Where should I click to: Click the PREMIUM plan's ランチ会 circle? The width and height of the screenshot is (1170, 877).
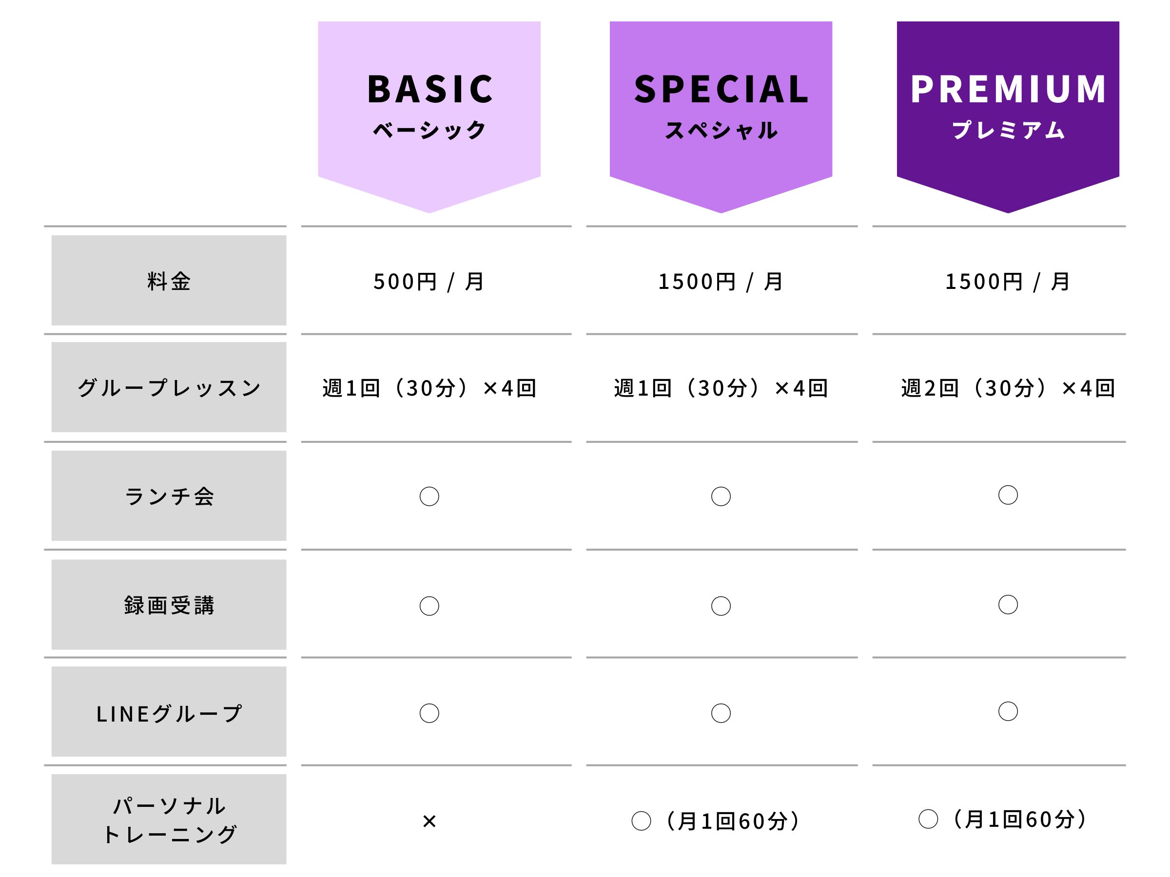point(1008,495)
